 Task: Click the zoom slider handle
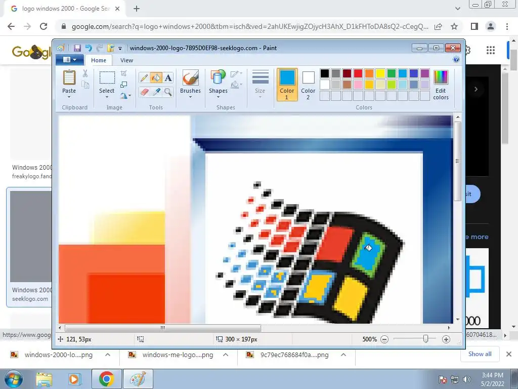pyautogui.click(x=426, y=339)
